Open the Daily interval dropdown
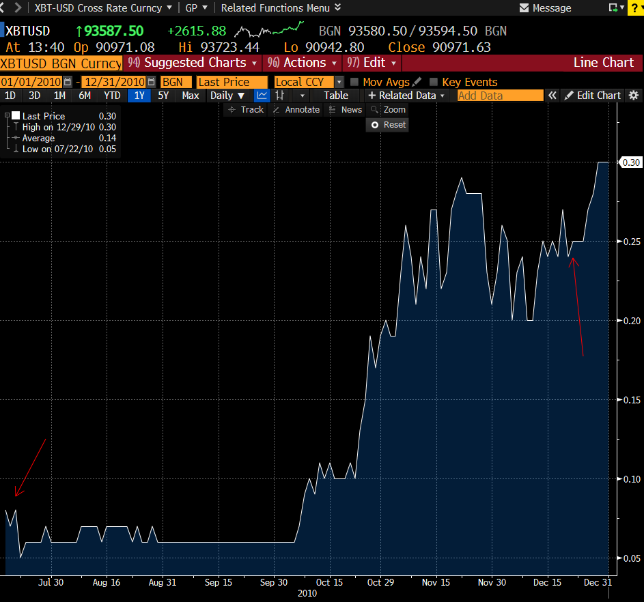 pyautogui.click(x=227, y=96)
